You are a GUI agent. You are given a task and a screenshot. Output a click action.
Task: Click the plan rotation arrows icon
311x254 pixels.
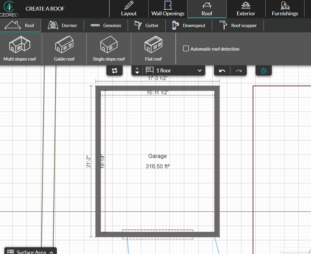(x=114, y=70)
